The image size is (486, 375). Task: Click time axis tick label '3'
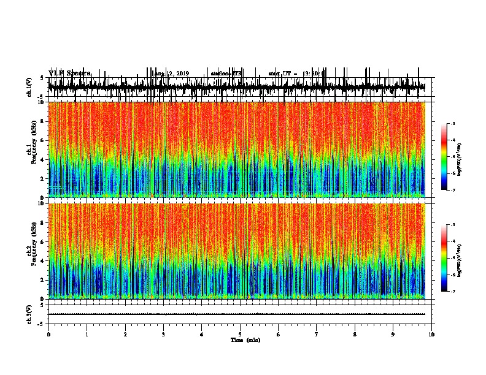[x=163, y=335]
